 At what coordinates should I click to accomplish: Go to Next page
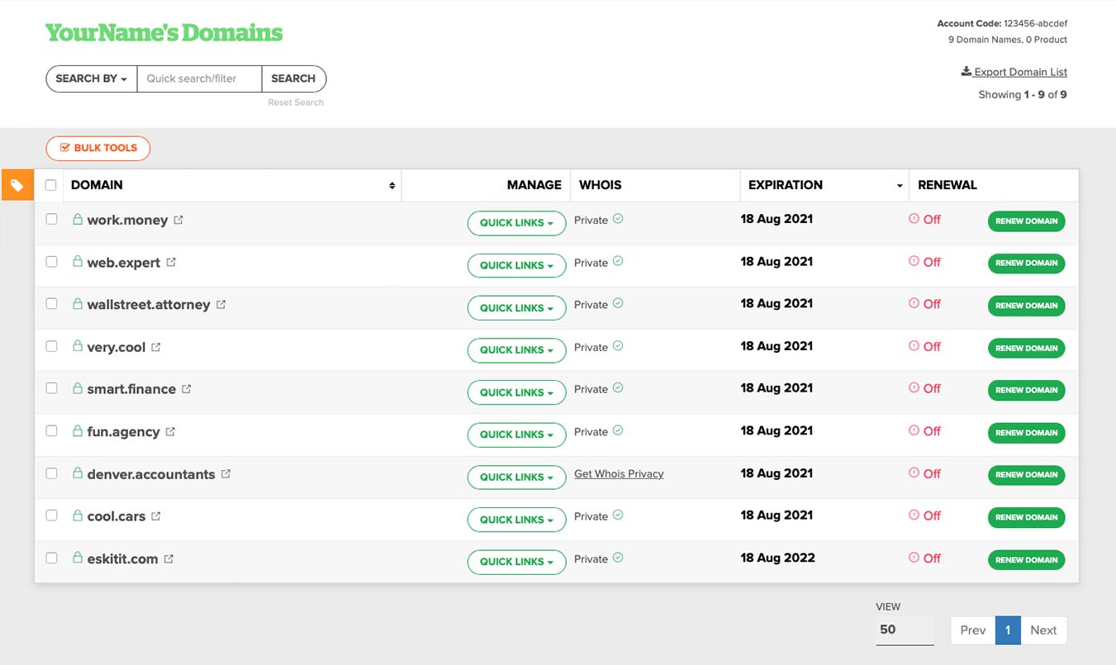point(1043,630)
